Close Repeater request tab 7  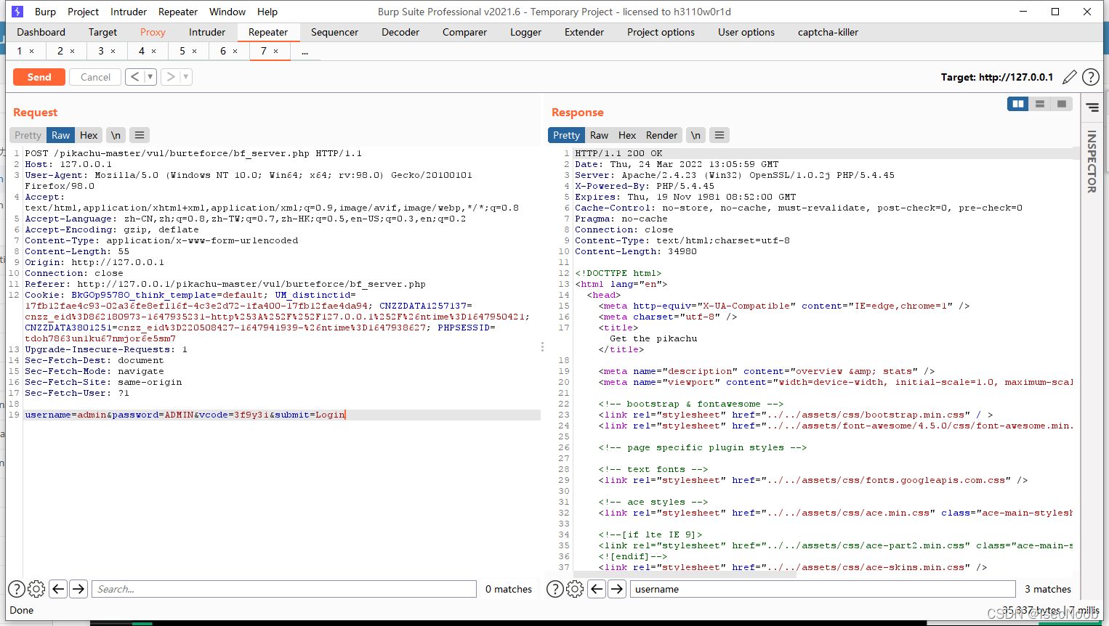tap(275, 52)
